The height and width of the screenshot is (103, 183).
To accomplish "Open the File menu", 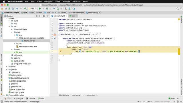I will tap(27, 2).
